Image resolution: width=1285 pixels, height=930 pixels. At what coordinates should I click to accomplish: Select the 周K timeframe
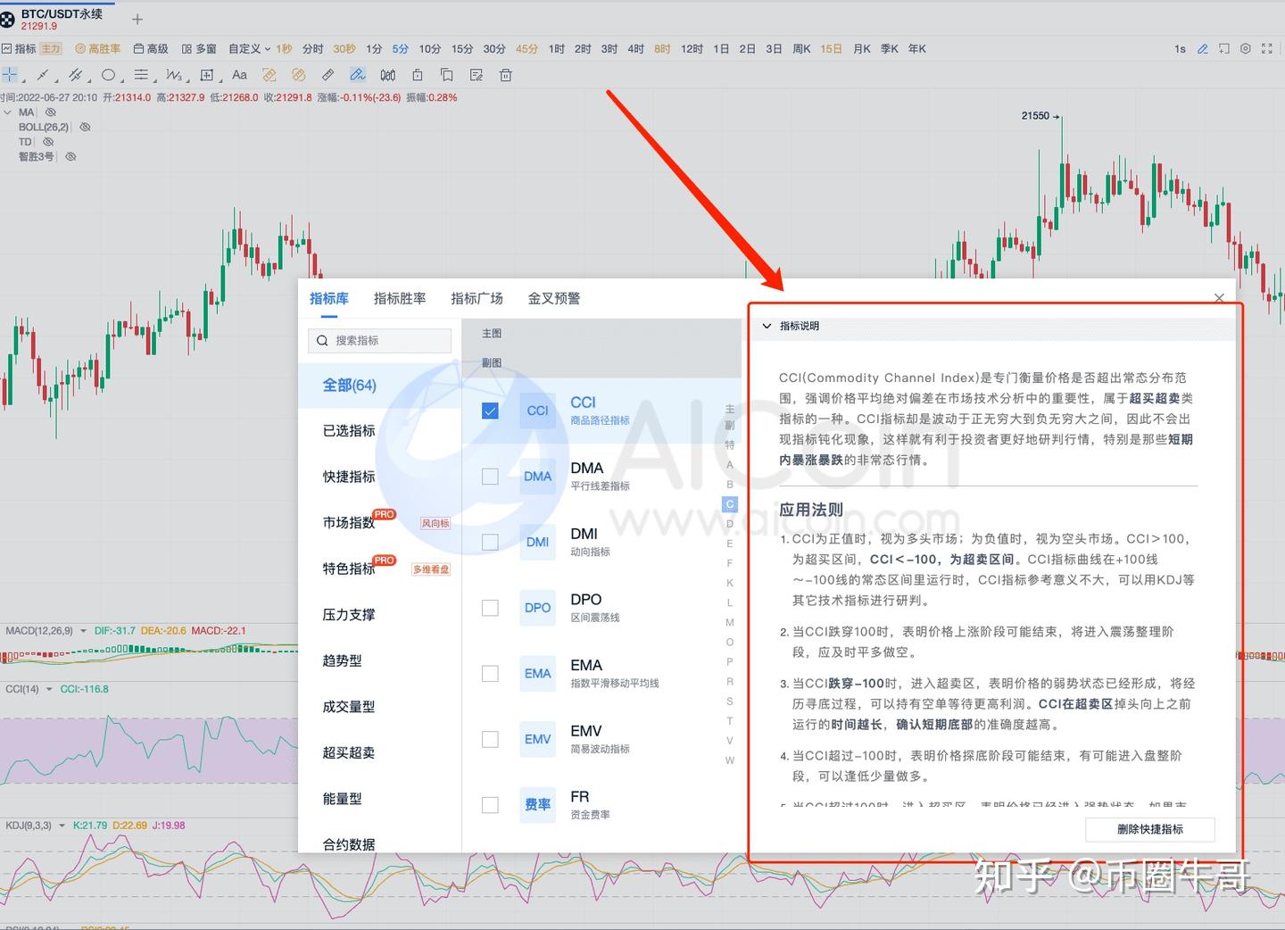click(801, 49)
